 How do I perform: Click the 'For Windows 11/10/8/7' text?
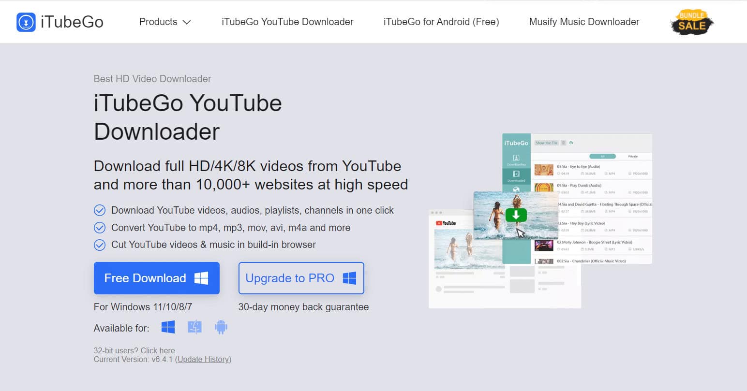pyautogui.click(x=143, y=307)
